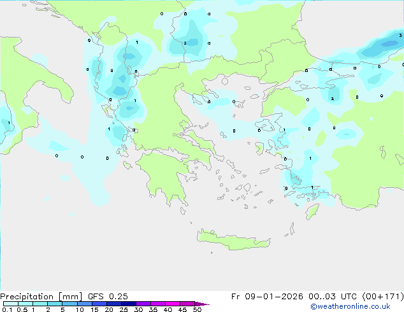Pick the 15–20 mm legend color swatch
The height and width of the screenshot is (312, 404).
point(99,304)
